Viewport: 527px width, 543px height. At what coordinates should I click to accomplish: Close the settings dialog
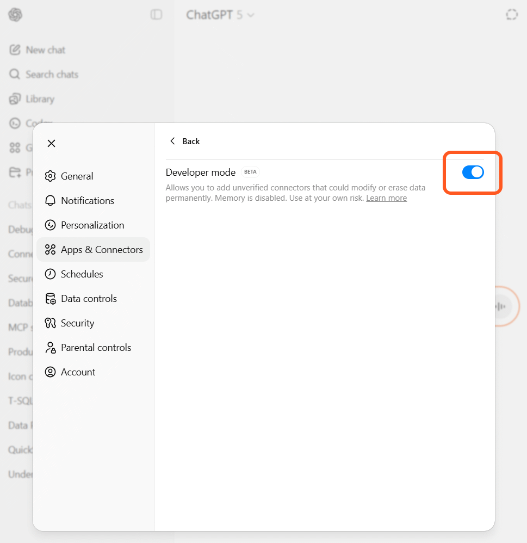coord(51,143)
